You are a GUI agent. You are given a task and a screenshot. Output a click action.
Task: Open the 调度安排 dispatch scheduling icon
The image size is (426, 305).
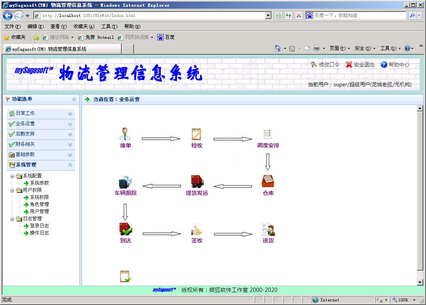[267, 134]
